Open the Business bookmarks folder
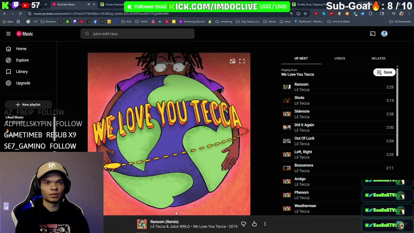This screenshot has width=414, height=233. [x=48, y=22]
